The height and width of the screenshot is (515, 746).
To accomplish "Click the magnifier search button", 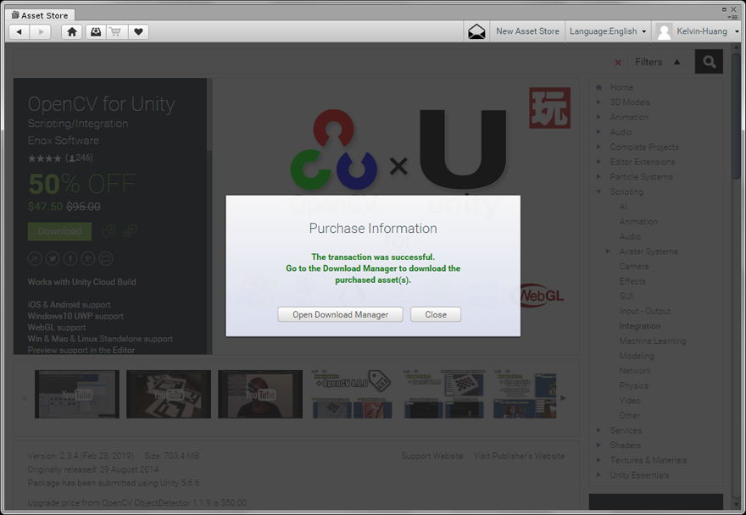I will point(709,61).
